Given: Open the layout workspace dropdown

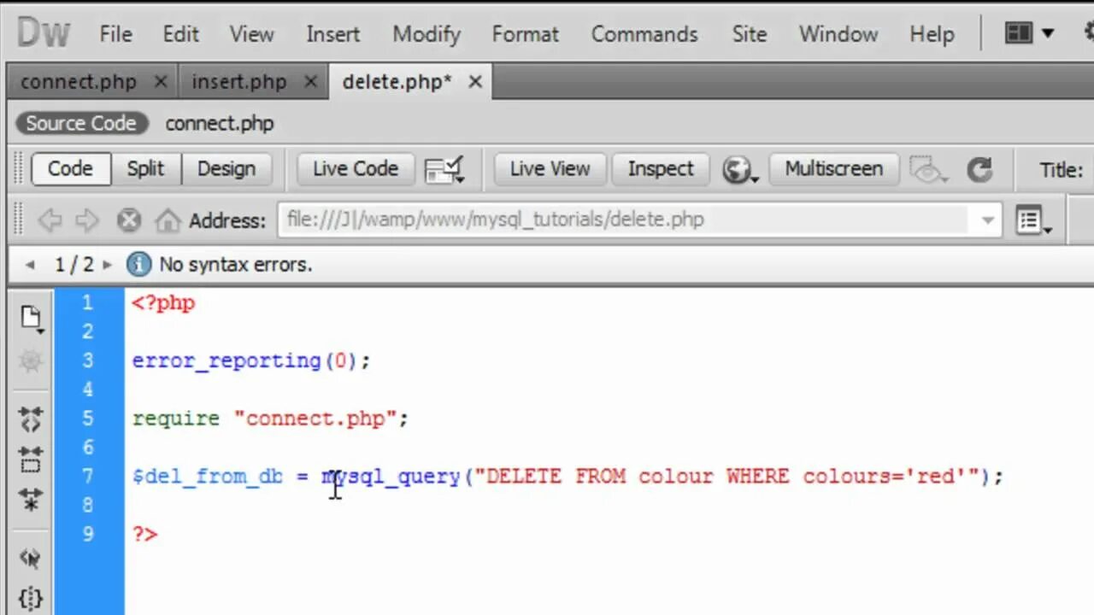Looking at the screenshot, I should click(x=1029, y=34).
